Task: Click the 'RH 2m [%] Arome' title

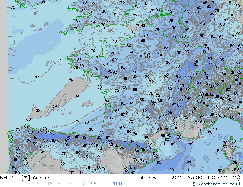Action: tap(25, 178)
